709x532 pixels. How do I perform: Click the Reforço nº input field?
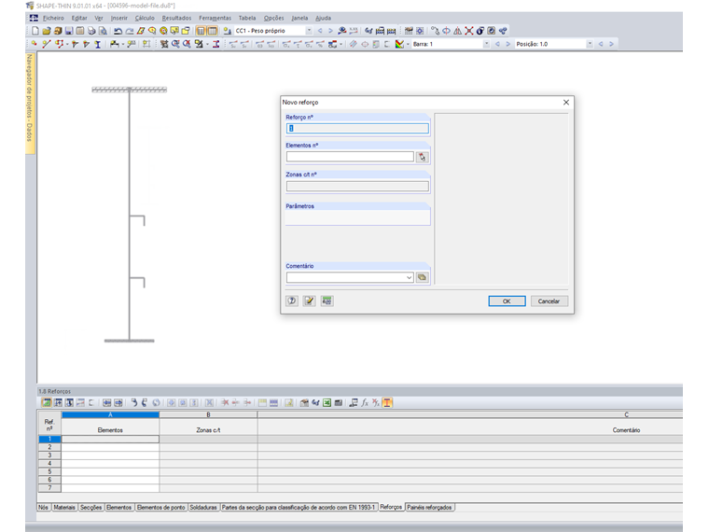[x=357, y=129]
